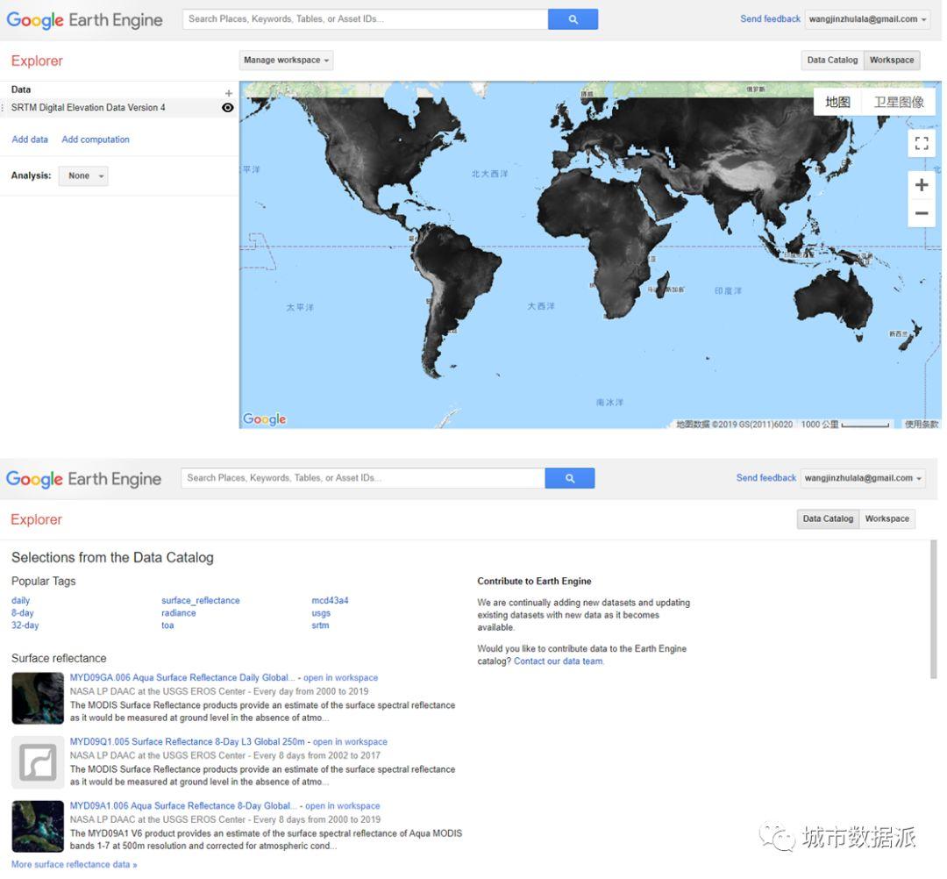Select the 32-day popular tag
947x879 pixels.
25,625
